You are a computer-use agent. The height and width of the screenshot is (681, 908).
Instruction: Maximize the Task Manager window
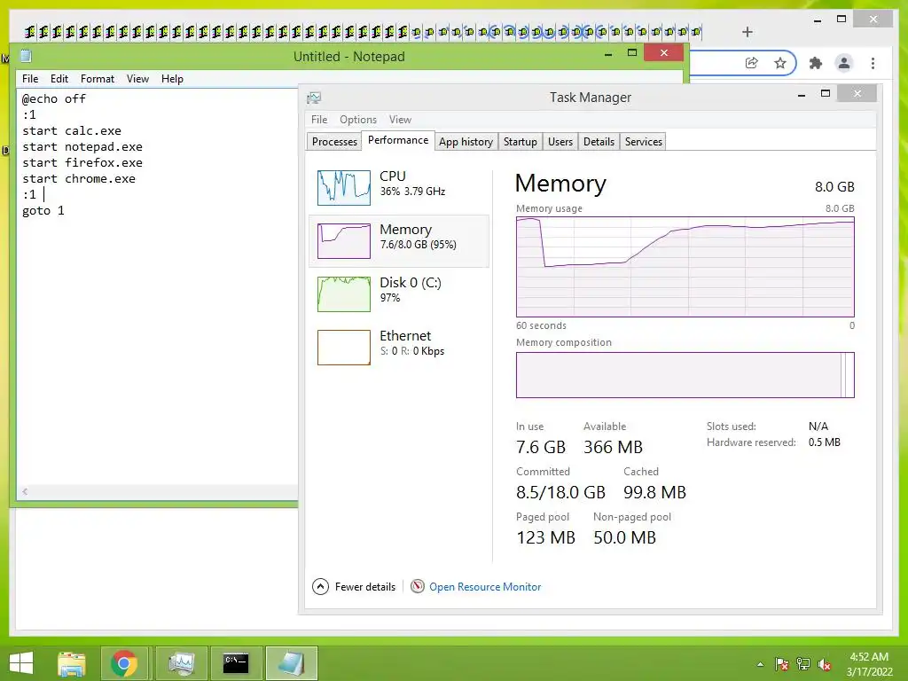(x=826, y=94)
